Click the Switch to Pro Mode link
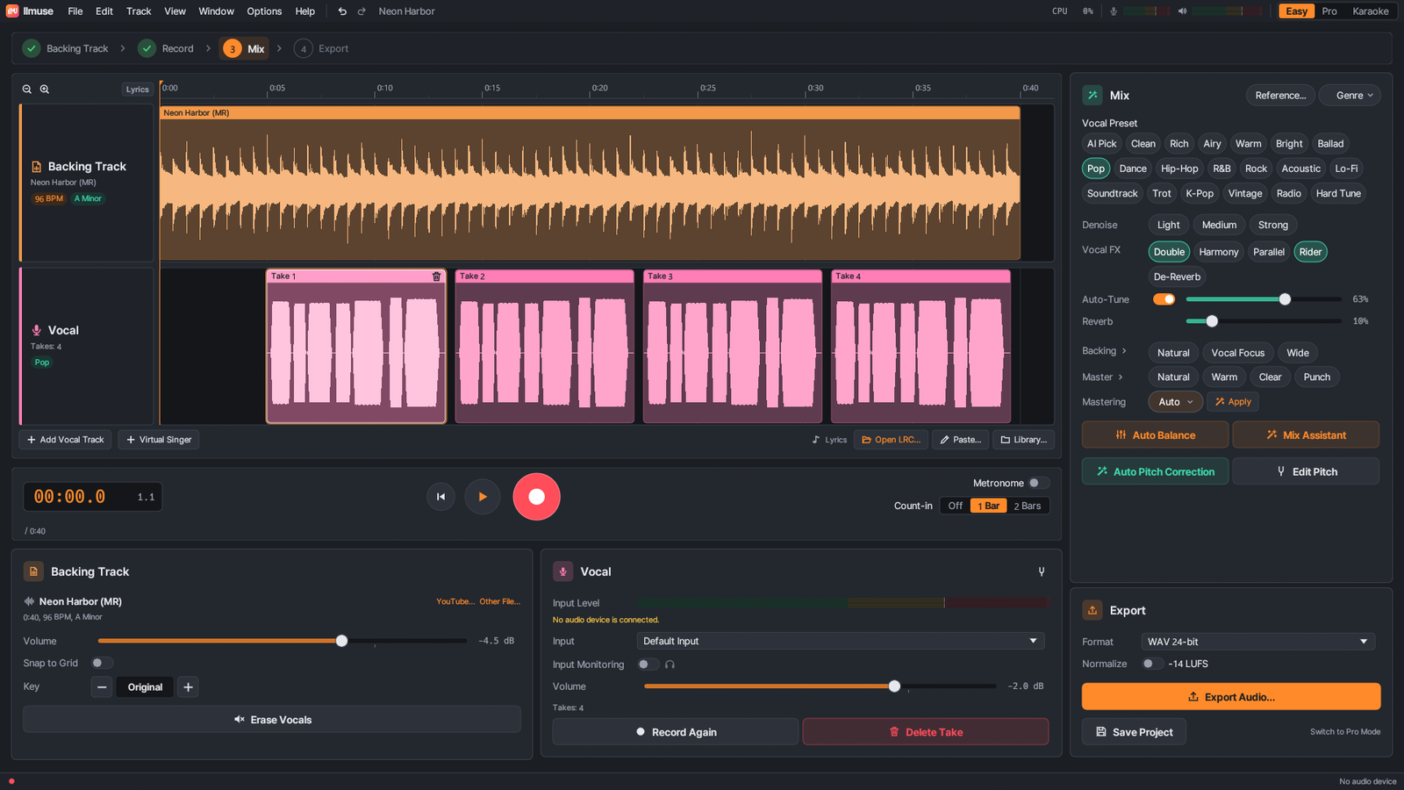This screenshot has width=1404, height=790. (x=1345, y=732)
